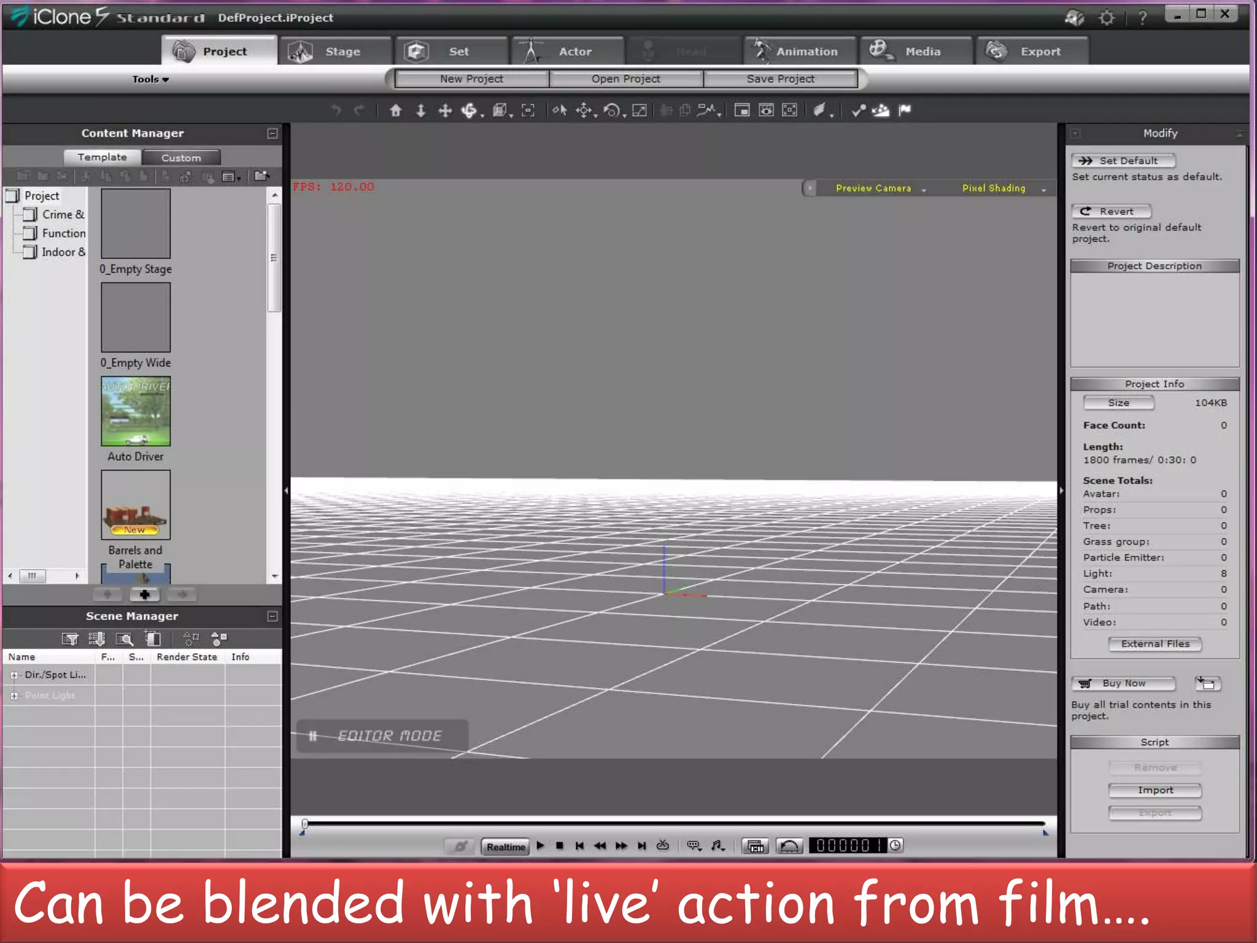Switch to full screen view icon
This screenshot has width=1257, height=943.
(790, 111)
